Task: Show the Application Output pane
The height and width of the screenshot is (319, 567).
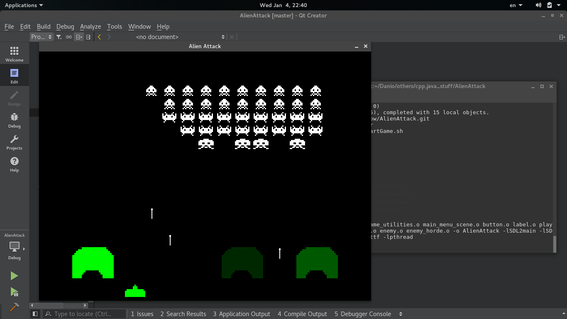Action: [242, 314]
